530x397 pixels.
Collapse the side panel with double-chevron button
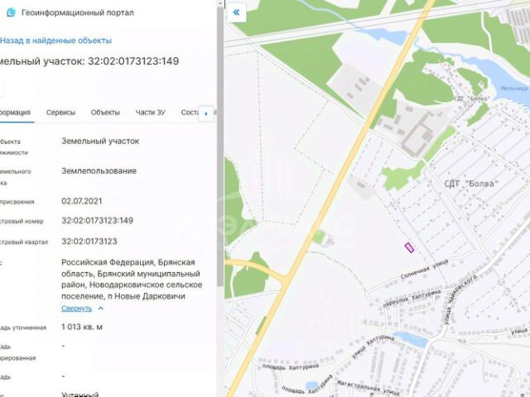(236, 13)
